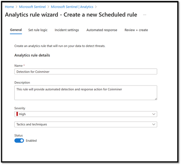Open the ellipsis more-options menu beside title
Screen dimensions: 181x165
[144, 15]
